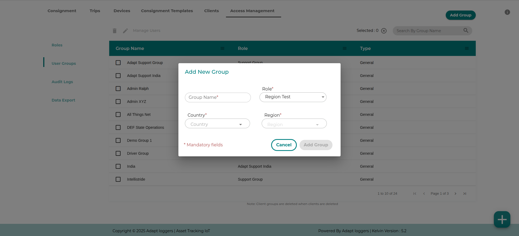Check the All Things Net checkbox

[118, 114]
